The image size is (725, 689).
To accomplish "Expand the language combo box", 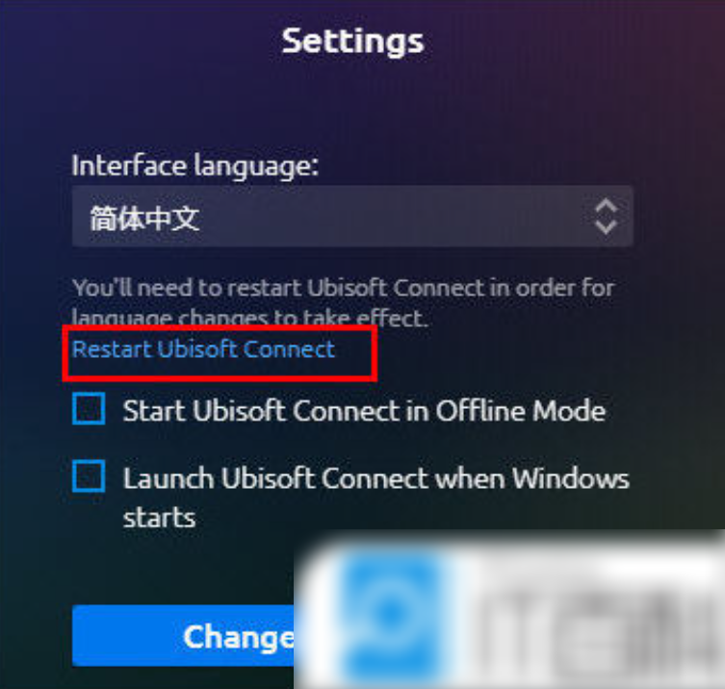I will [x=352, y=217].
